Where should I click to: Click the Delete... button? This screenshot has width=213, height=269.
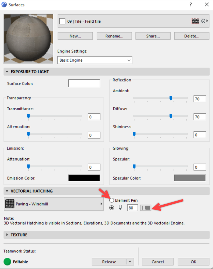[192, 36]
